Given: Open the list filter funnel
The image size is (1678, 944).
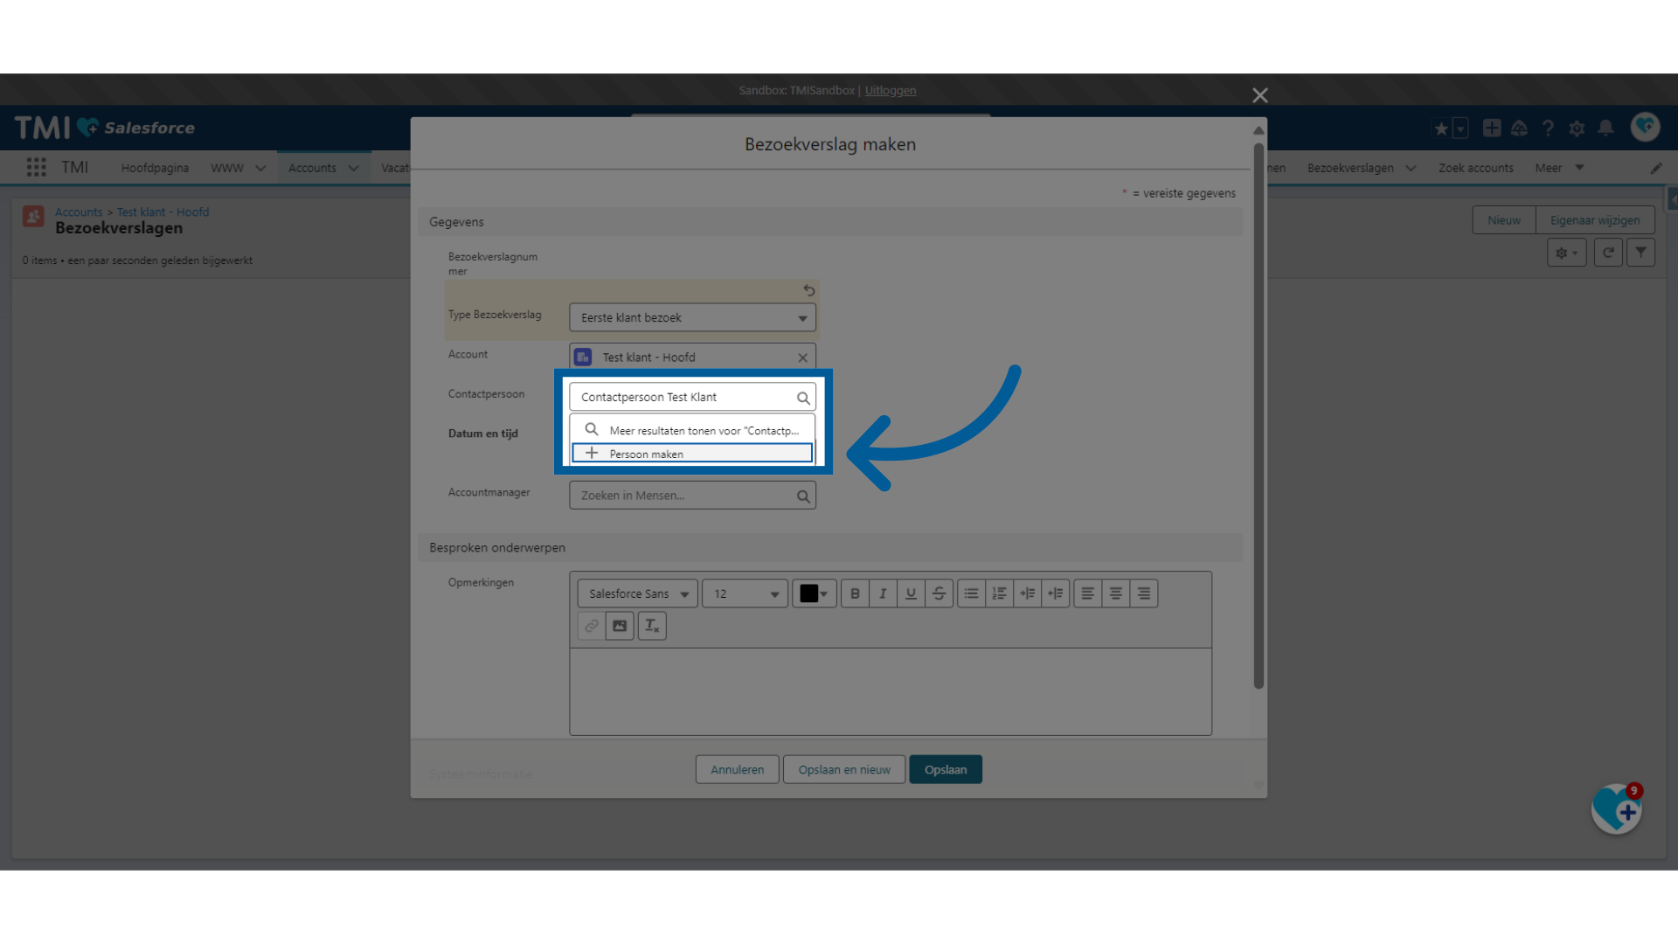Looking at the screenshot, I should (x=1640, y=253).
